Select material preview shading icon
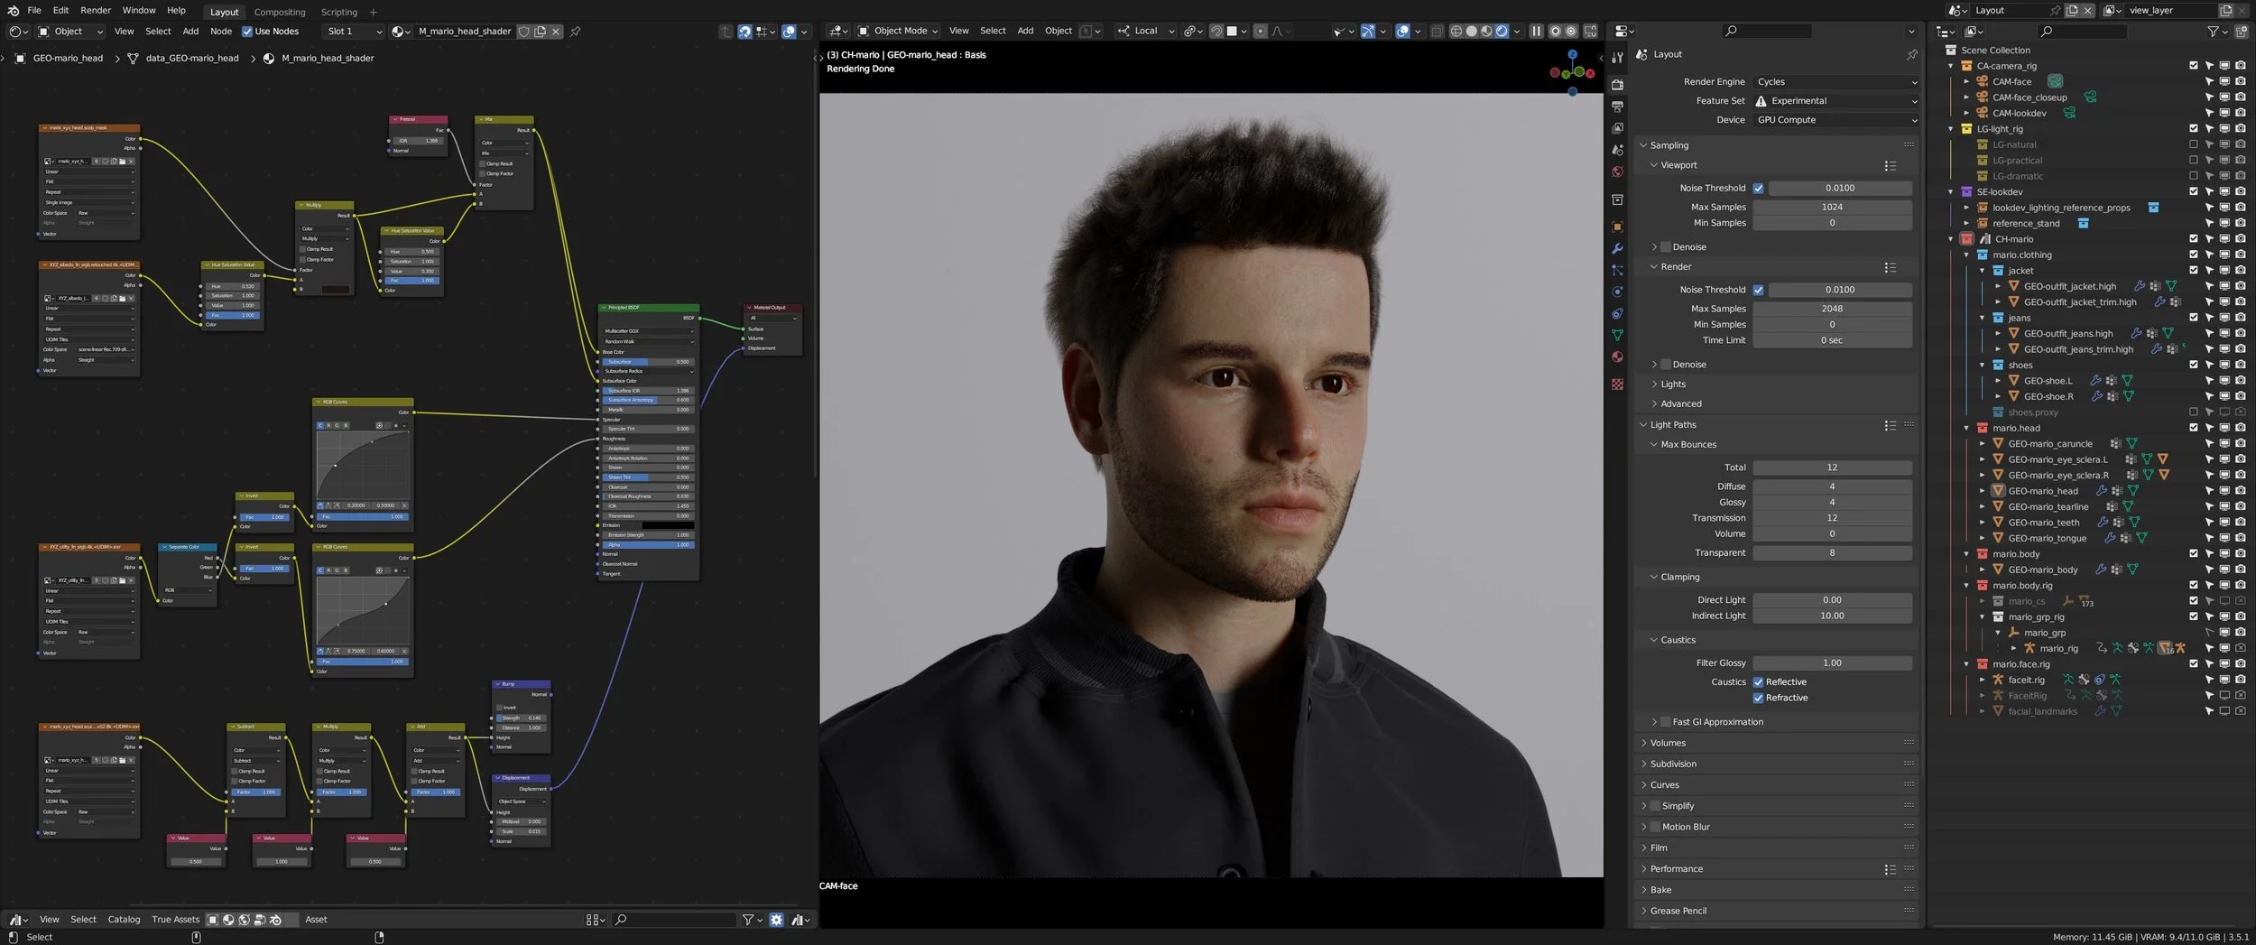Image resolution: width=2256 pixels, height=945 pixels. (x=1486, y=31)
